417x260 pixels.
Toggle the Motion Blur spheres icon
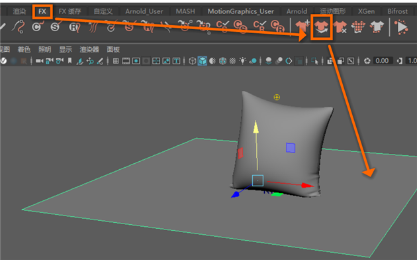coord(279,61)
